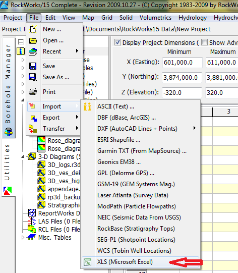
Task: Click the Import arrow icon
Action: click(x=32, y=105)
